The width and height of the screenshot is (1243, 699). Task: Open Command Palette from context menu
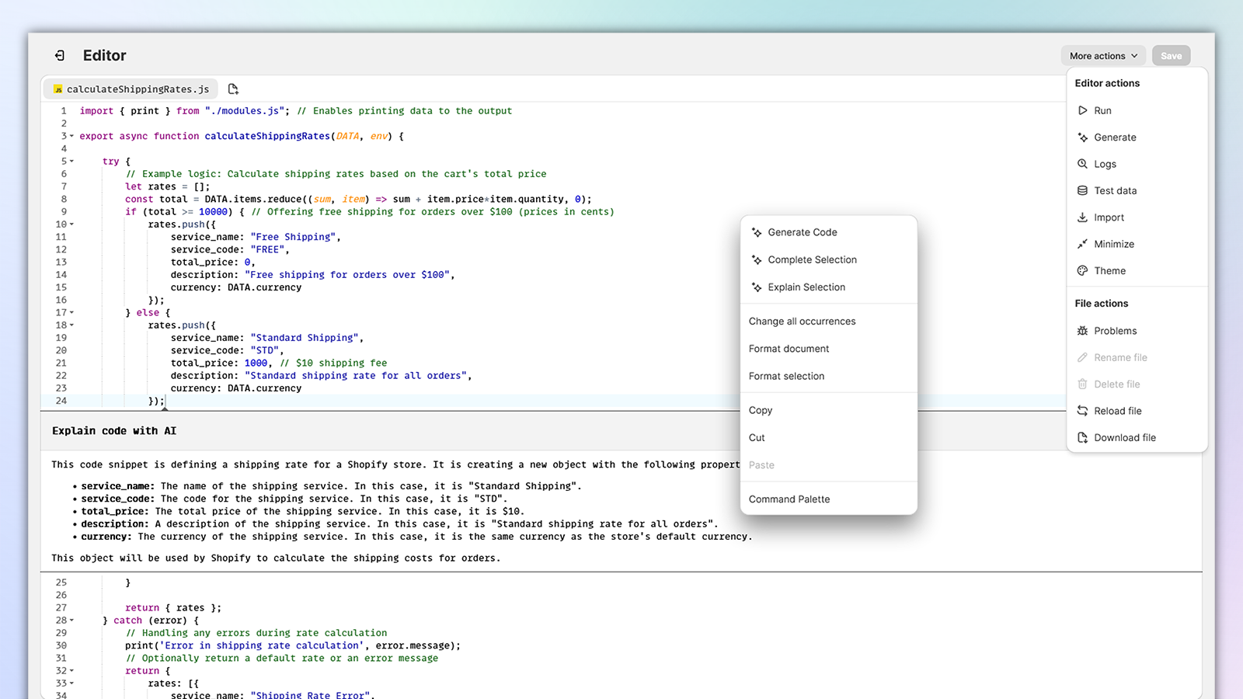(829, 499)
